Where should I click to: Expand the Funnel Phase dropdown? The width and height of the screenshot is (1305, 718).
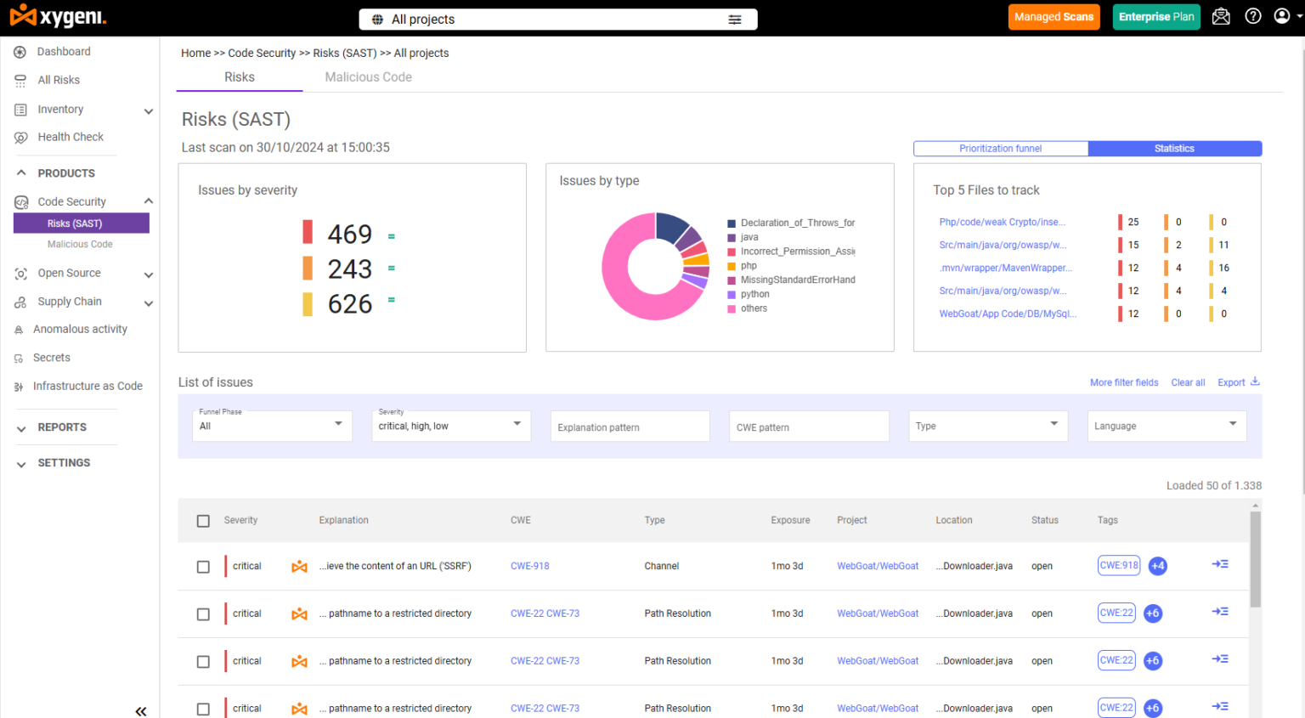coord(271,425)
